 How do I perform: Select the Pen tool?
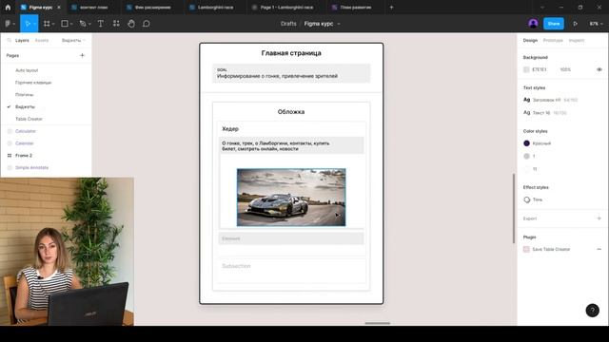pyautogui.click(x=83, y=24)
